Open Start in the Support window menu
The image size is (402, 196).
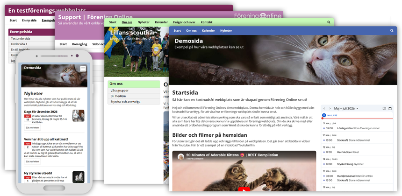point(63,44)
